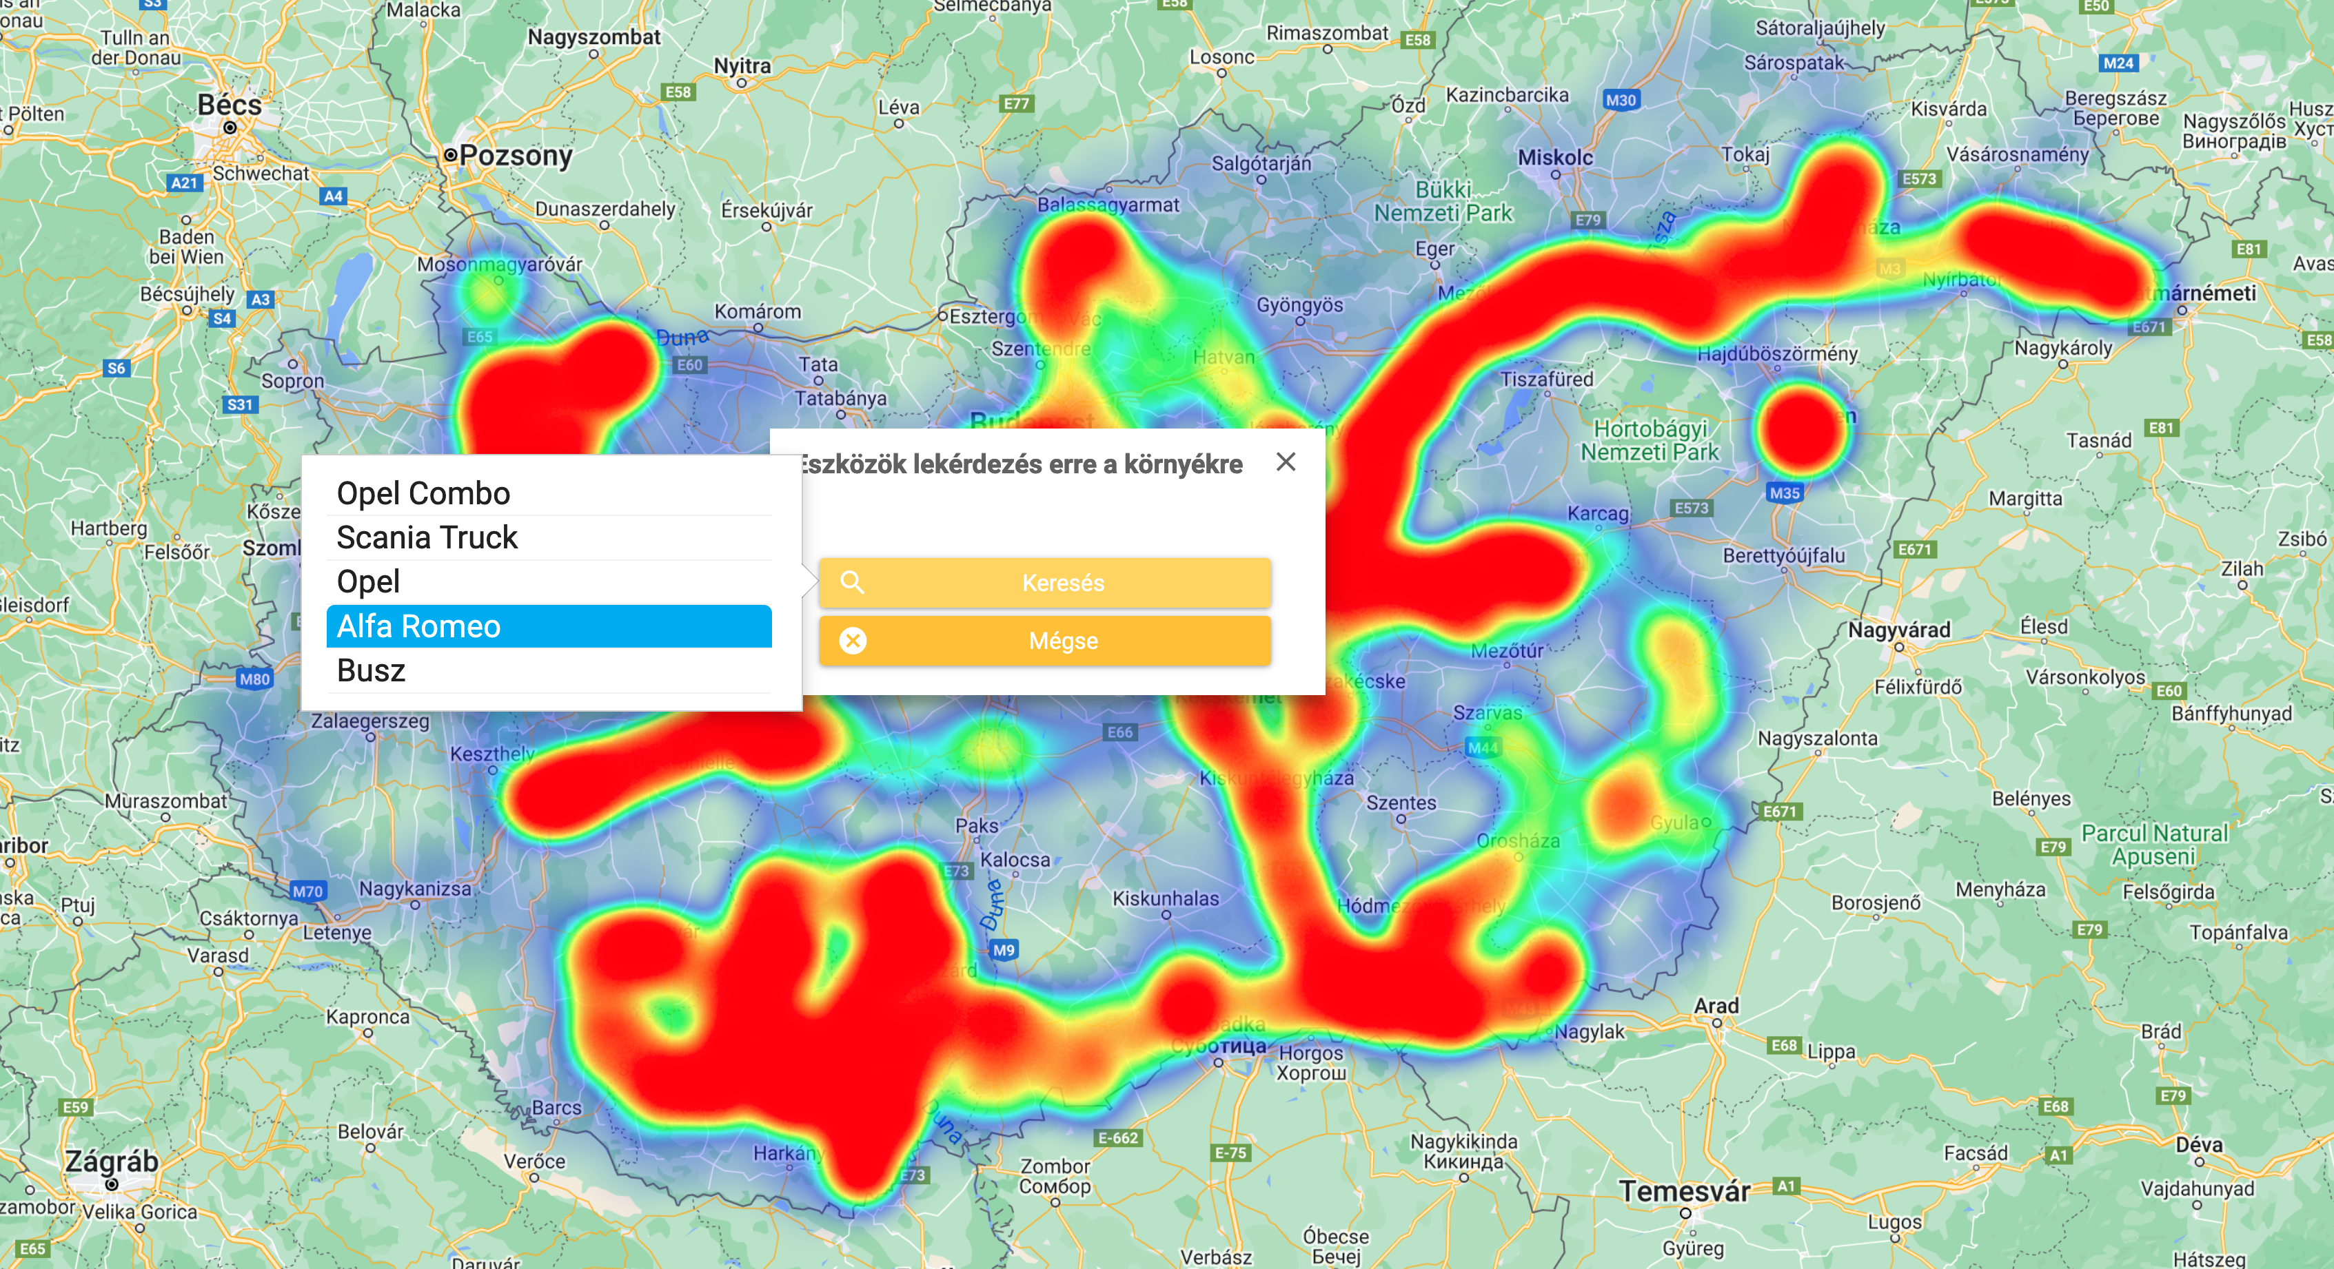Image resolution: width=2334 pixels, height=1269 pixels.
Task: Click the Hajdúböszörmény town label
Action: 1778,354
